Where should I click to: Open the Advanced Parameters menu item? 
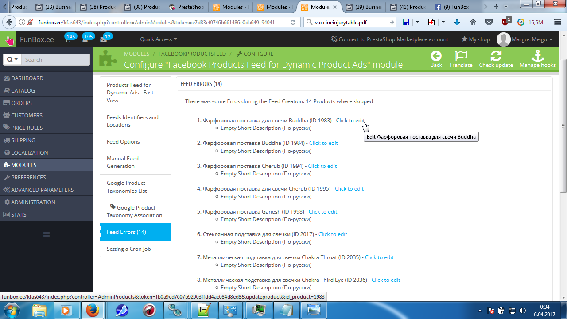[x=47, y=190]
